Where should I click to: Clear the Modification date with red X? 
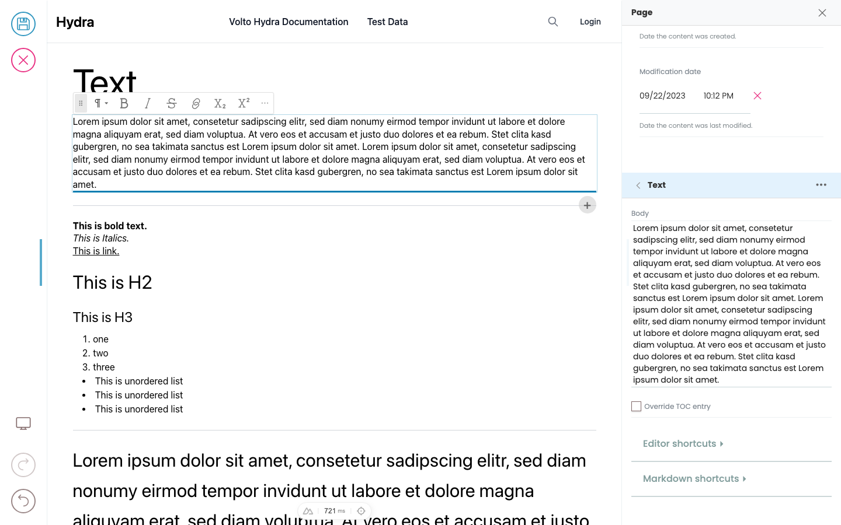coord(757,96)
